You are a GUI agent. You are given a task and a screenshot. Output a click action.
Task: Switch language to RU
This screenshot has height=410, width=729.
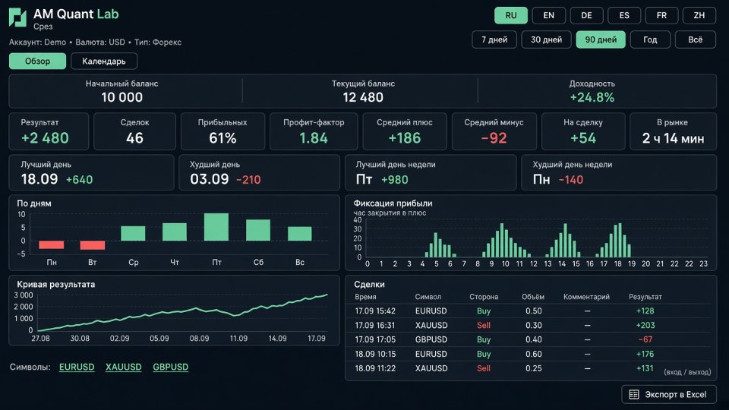pyautogui.click(x=511, y=15)
